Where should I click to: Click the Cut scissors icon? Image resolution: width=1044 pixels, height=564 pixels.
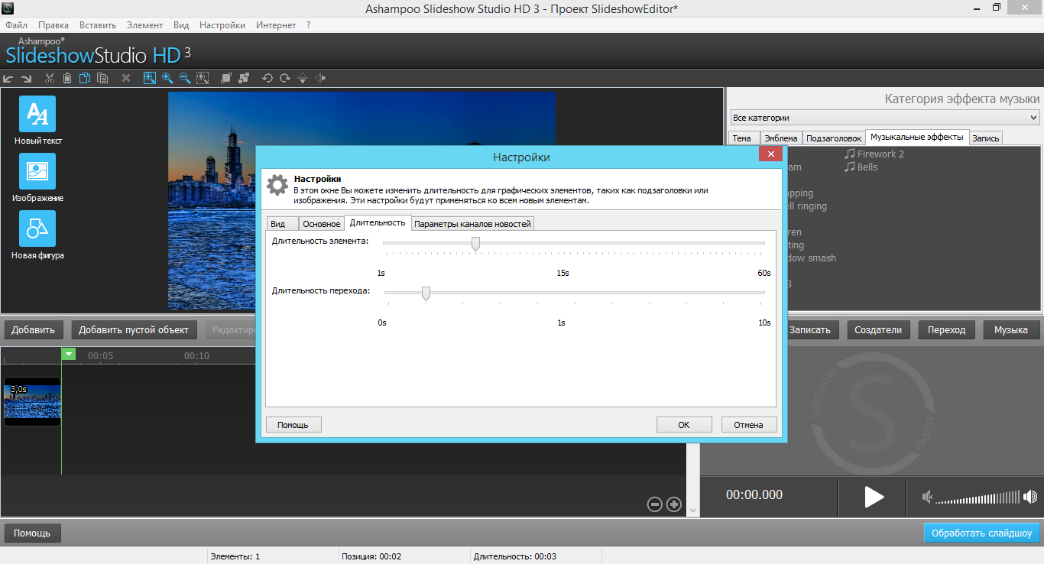tap(50, 78)
